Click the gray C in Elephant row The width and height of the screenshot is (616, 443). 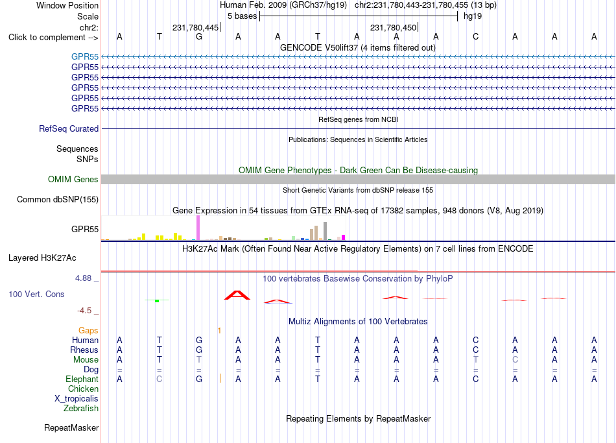coord(159,379)
